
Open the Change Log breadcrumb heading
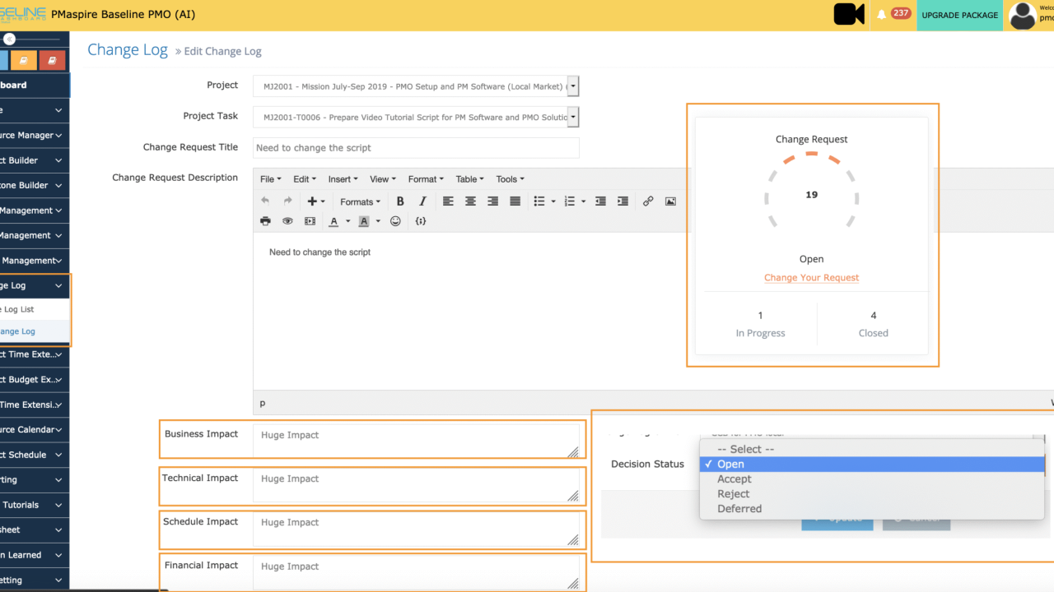pyautogui.click(x=128, y=50)
